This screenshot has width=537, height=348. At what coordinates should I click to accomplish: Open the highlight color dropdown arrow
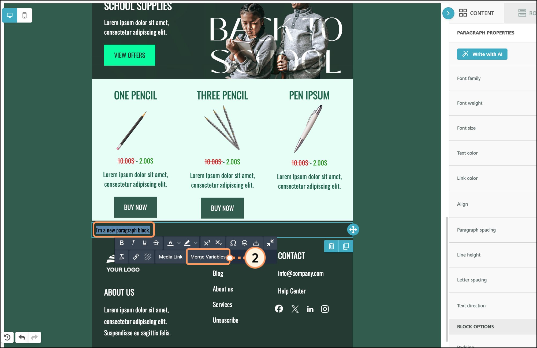[x=196, y=243]
